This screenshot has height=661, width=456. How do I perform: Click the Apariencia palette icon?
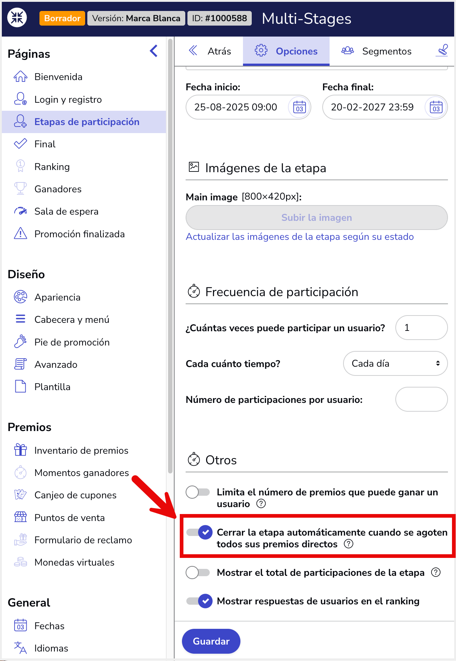tap(20, 297)
